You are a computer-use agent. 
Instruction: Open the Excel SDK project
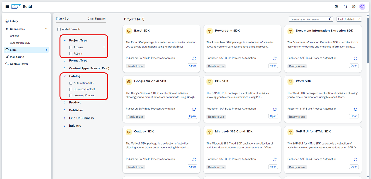coord(192,66)
